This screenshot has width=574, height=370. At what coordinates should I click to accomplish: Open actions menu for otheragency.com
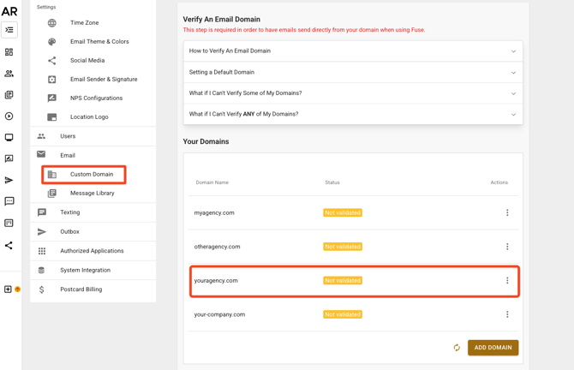(x=507, y=247)
